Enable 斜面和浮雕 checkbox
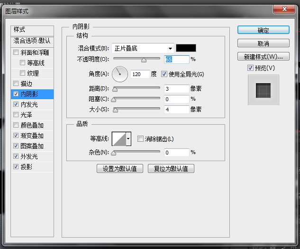This screenshot has height=249, width=300. coord(16,52)
